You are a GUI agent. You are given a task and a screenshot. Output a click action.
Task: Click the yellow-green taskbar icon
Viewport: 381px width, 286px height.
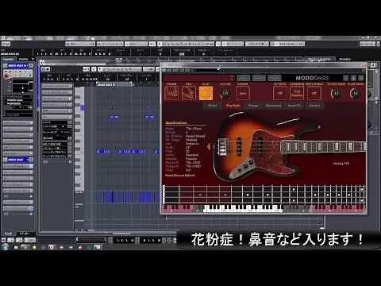[34, 247]
